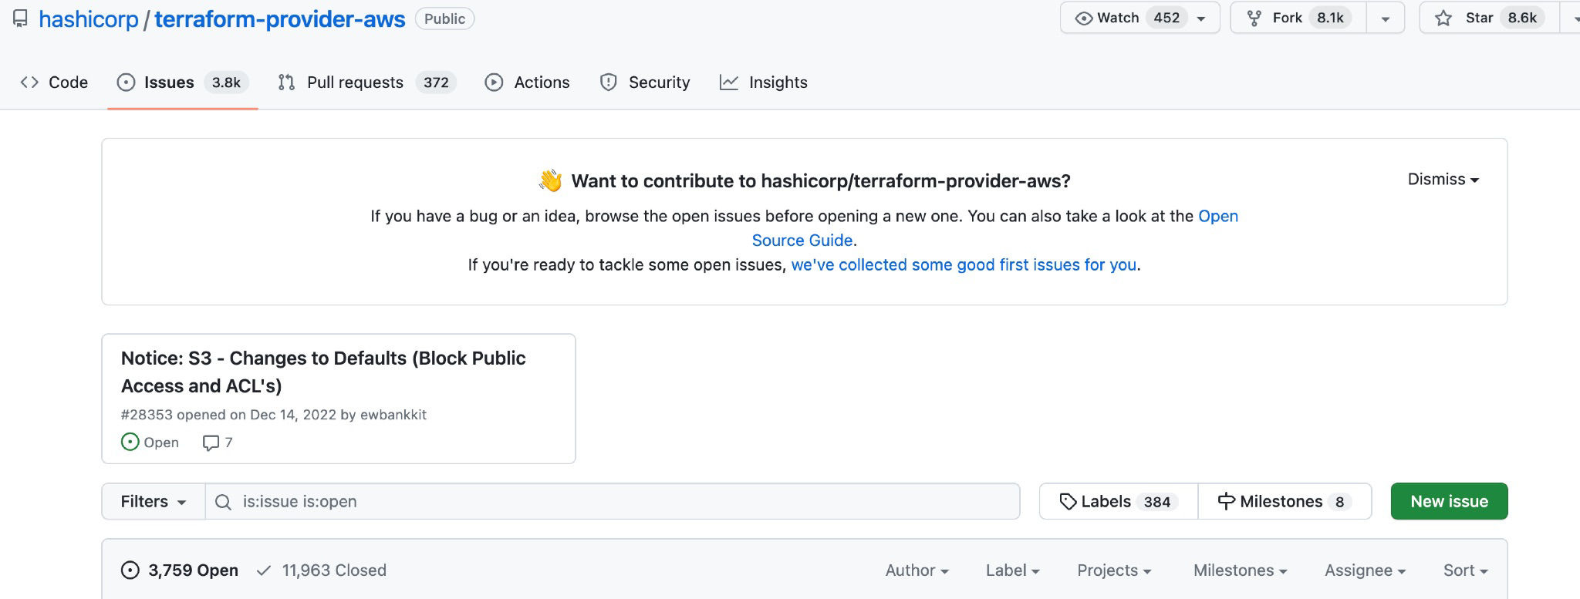Expand the Fork options dropdown arrow
This screenshot has height=599, width=1580.
tap(1386, 19)
